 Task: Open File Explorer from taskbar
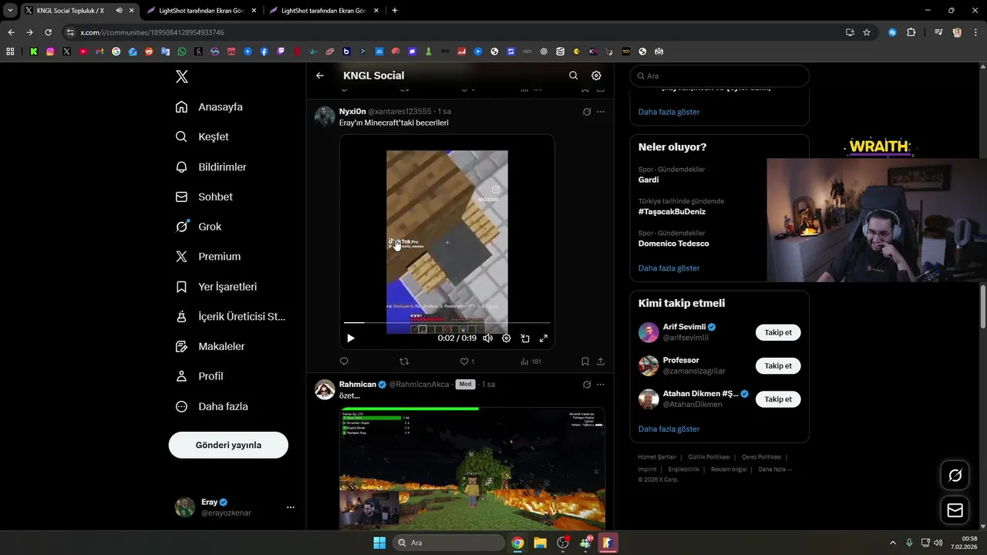point(540,543)
